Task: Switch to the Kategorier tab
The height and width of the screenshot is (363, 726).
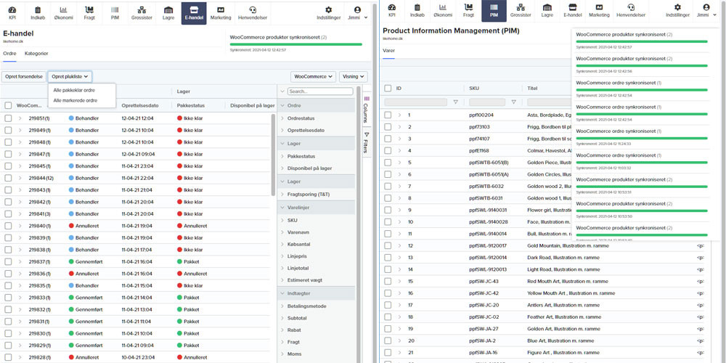Action: click(x=36, y=54)
